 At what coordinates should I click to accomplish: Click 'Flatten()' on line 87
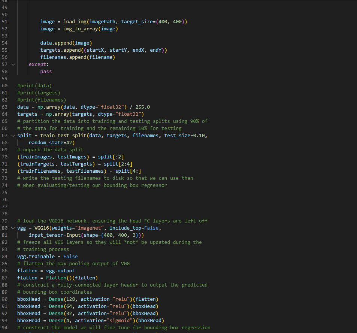tap(59, 278)
